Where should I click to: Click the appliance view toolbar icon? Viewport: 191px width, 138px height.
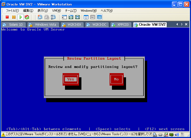pyautogui.click(x=93, y=17)
